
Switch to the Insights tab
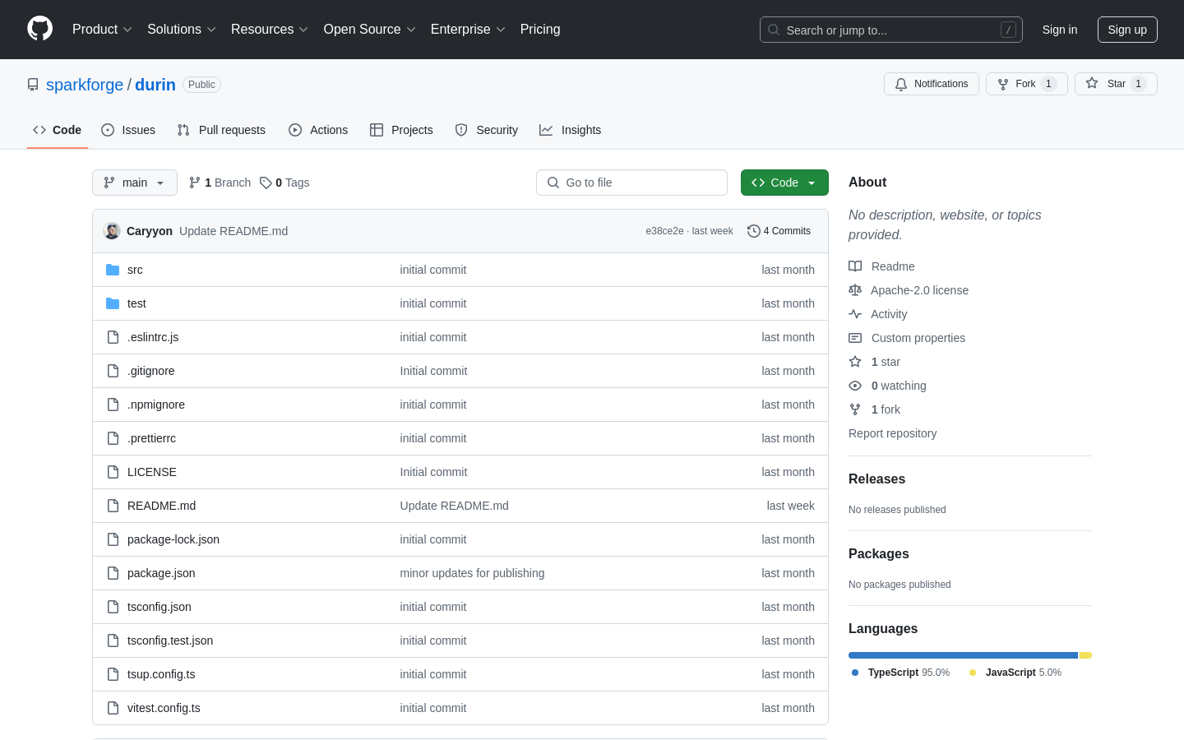(x=571, y=130)
